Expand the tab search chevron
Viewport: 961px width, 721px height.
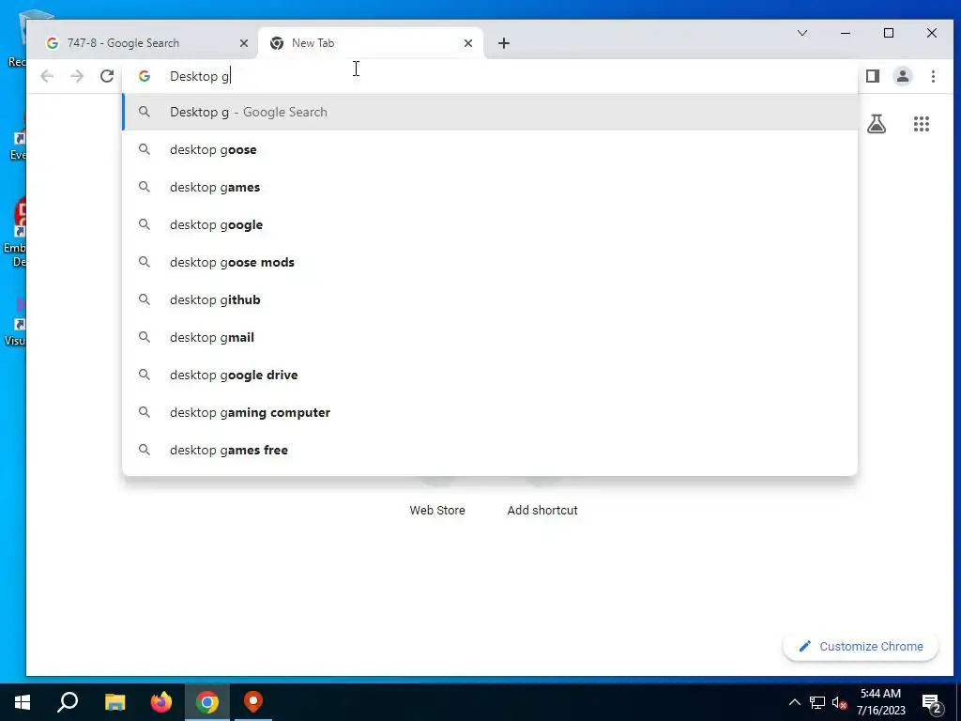tap(802, 33)
